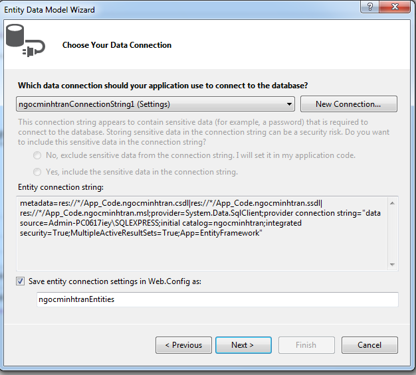Click the database connection wizard icon
The height and width of the screenshot is (375, 416).
(25, 40)
